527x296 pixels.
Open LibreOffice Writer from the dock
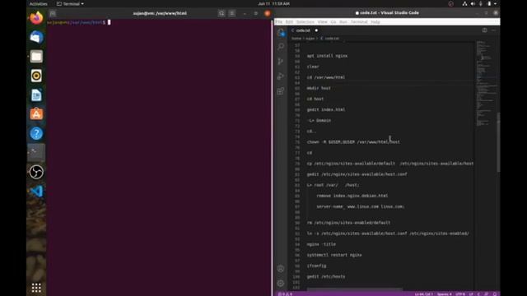coord(36,95)
